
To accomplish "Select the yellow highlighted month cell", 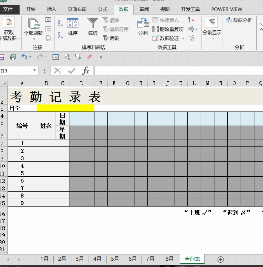I will click(x=65, y=108).
